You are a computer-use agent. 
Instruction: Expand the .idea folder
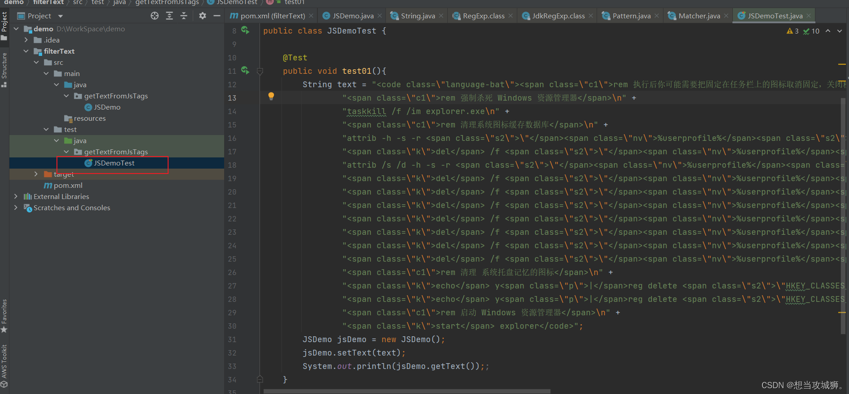(26, 40)
